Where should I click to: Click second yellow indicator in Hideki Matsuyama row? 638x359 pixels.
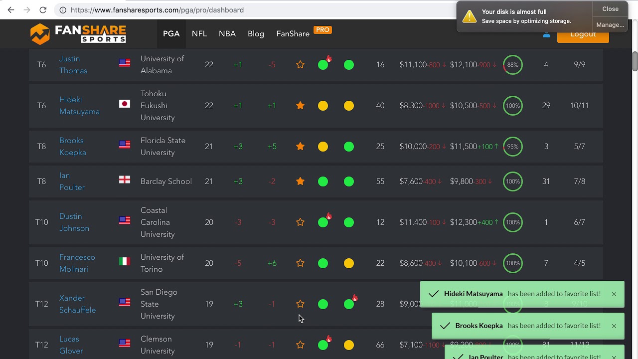(x=349, y=106)
